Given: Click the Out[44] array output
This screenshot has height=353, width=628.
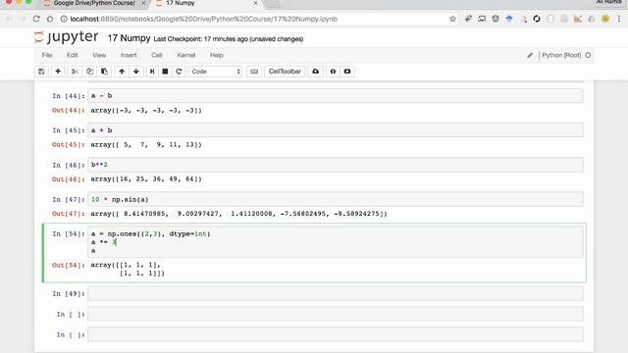Looking at the screenshot, I should 146,110.
